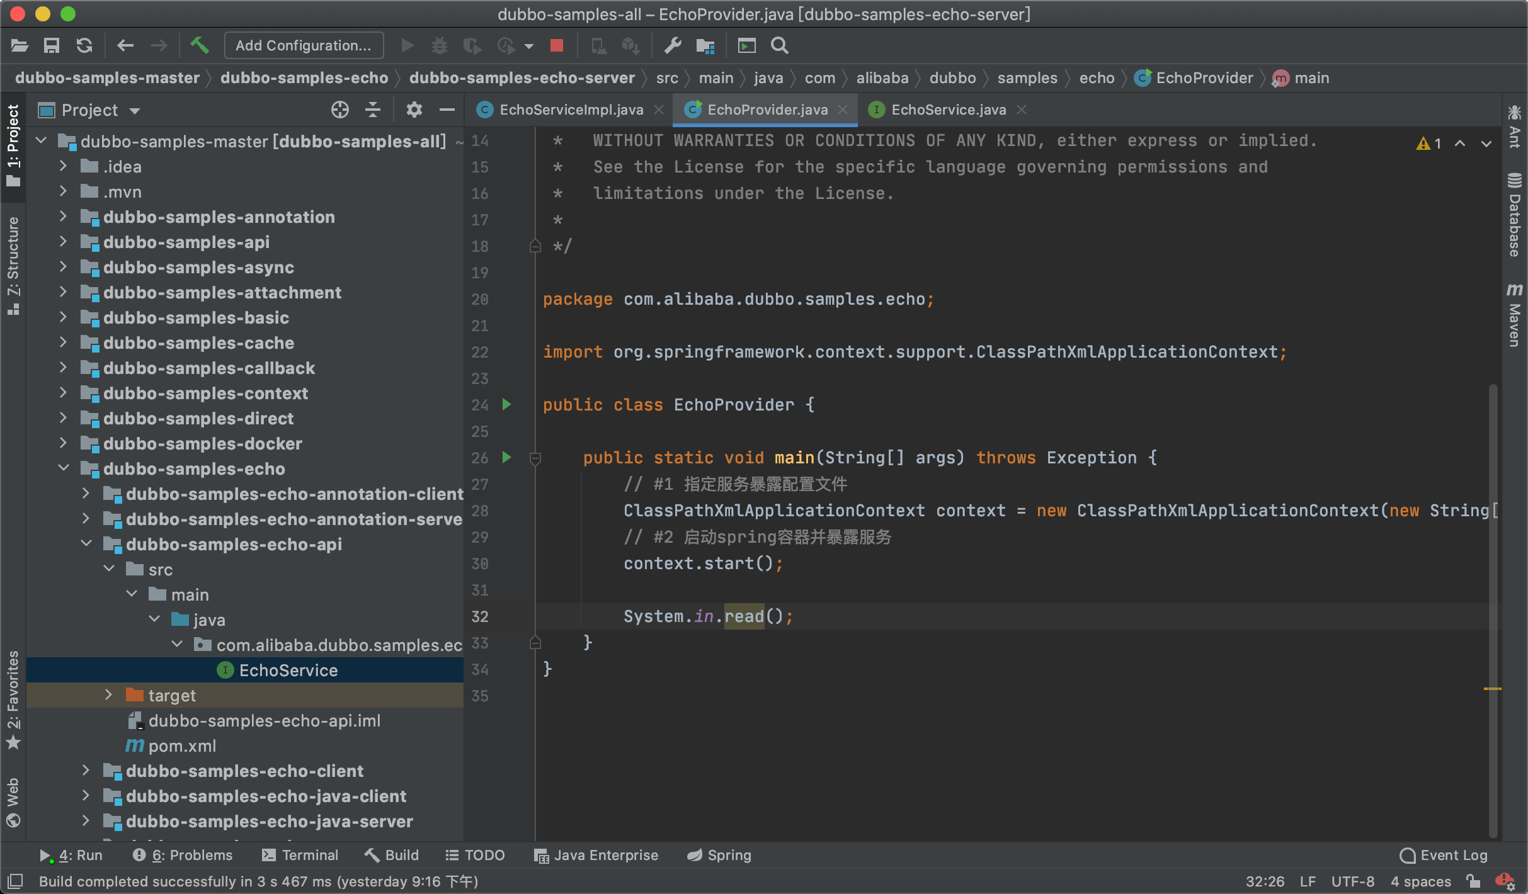Click the Save All floppy icon

[x=51, y=45]
